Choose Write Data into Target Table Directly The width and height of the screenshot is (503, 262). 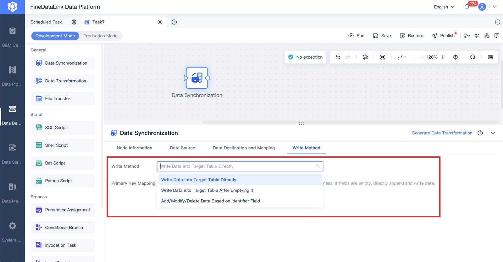point(240,180)
